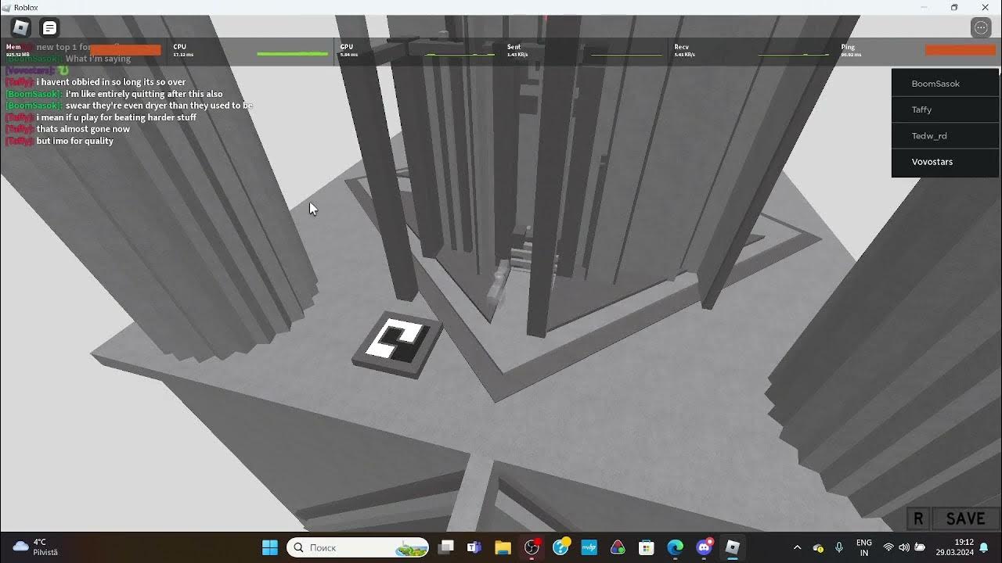Click the Roblox taskbar icon
This screenshot has height=563, width=1002.
pyautogui.click(x=732, y=547)
